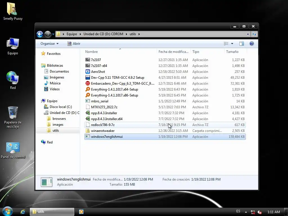The image size is (288, 216).
Task: Open Disco local (C:) in sidebar
Action: [61, 107]
